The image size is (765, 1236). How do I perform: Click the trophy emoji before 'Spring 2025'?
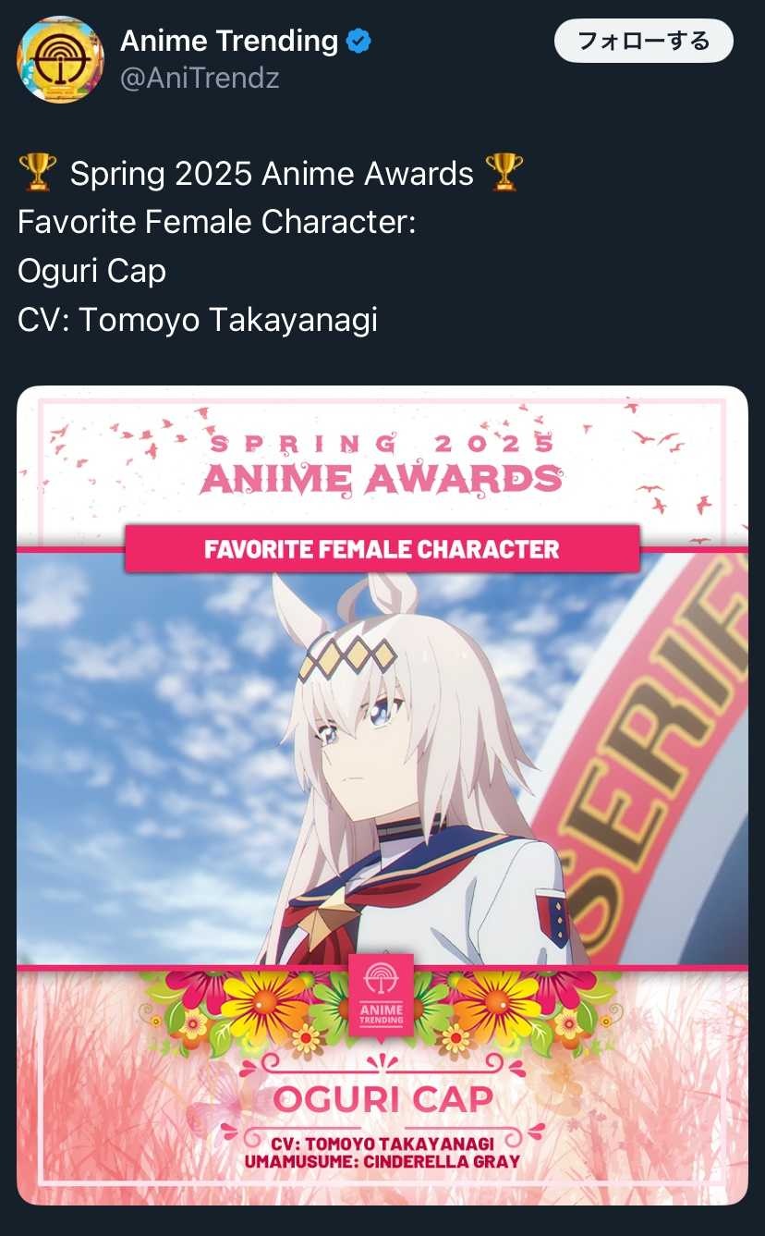[x=37, y=173]
